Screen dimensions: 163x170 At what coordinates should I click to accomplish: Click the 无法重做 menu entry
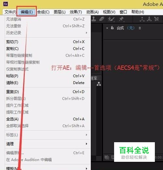coord(48,26)
